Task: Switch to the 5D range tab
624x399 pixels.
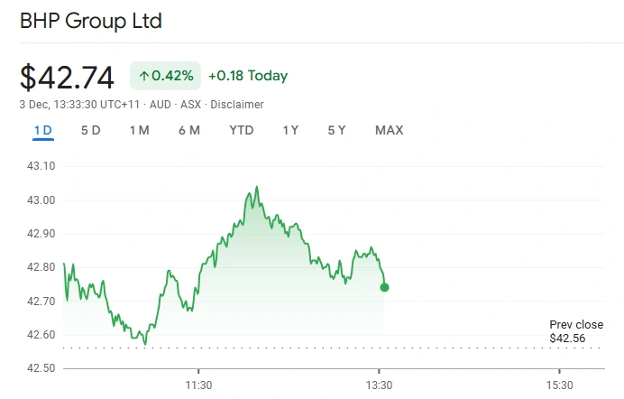Action: point(90,130)
